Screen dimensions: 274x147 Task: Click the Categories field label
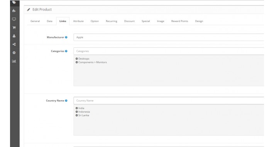(x=58, y=51)
